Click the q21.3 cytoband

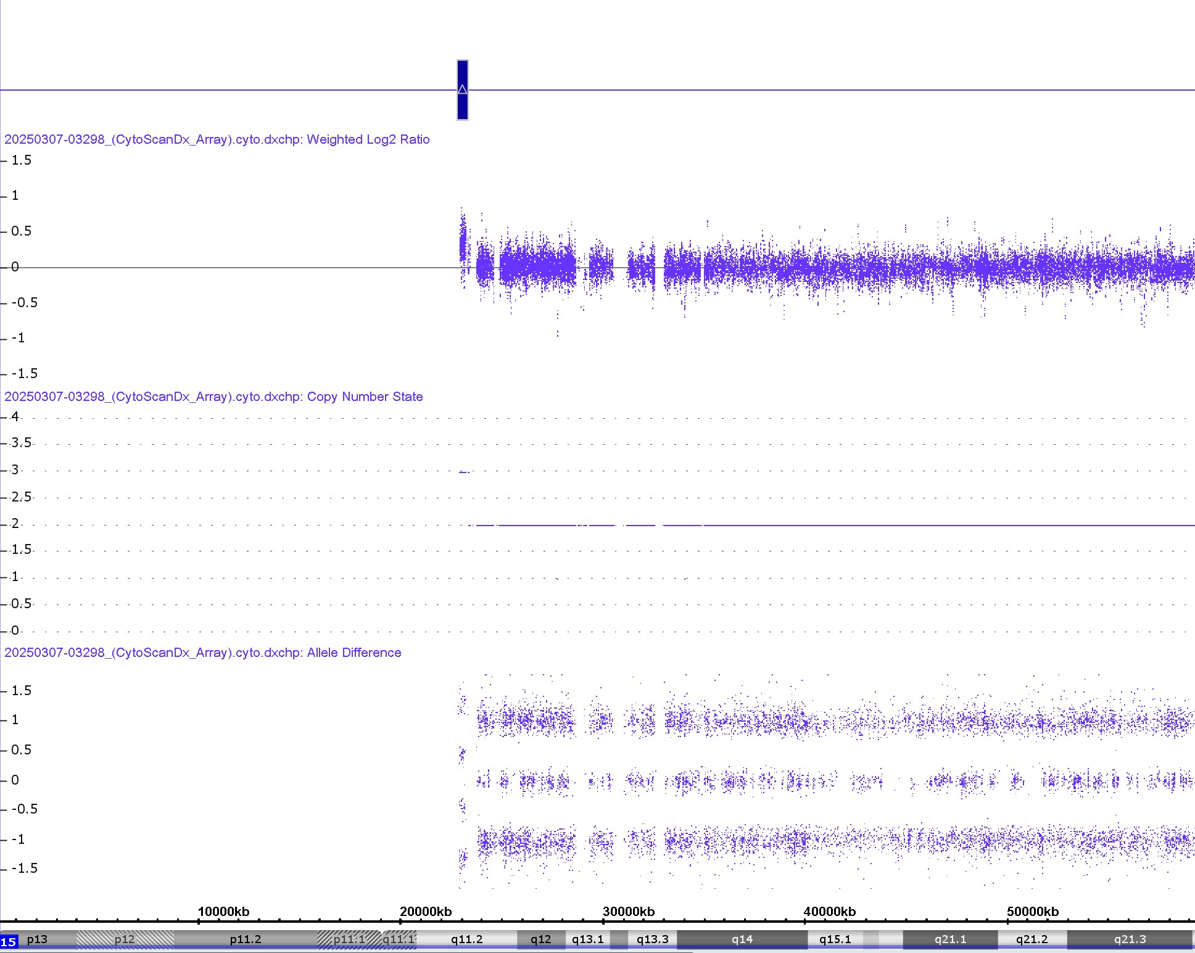pyautogui.click(x=1130, y=939)
